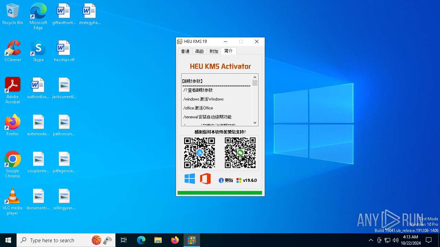Image resolution: width=440 pixels, height=247 pixels.
Task: Open VLC media player desktop shortcut
Action: (13, 202)
